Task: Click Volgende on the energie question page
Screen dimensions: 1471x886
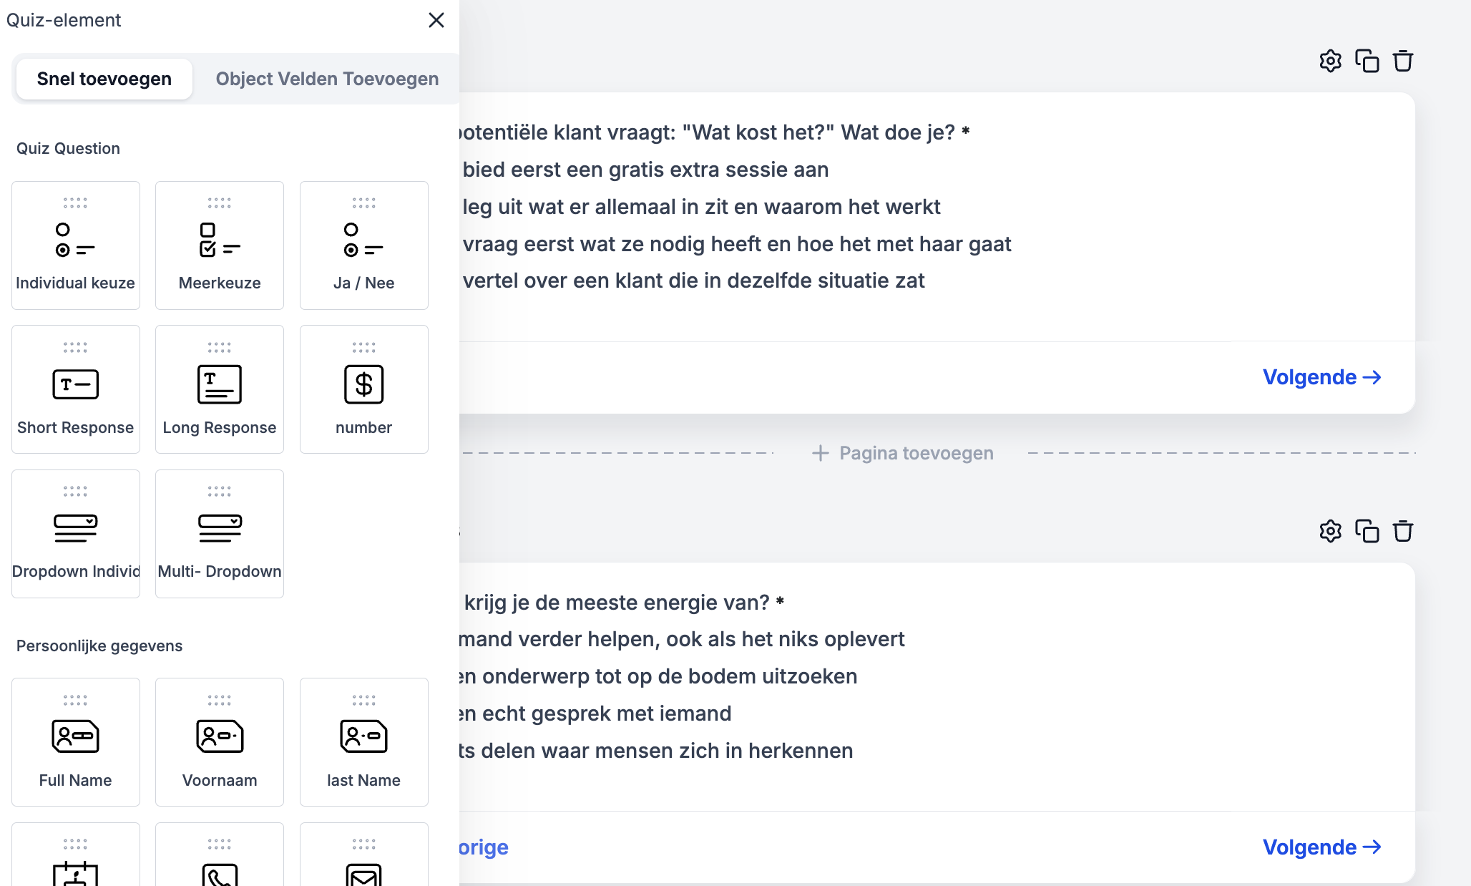Action: 1321,847
